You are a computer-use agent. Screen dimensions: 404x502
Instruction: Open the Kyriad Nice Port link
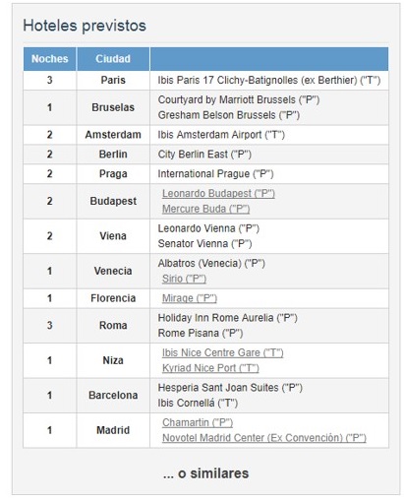point(210,368)
